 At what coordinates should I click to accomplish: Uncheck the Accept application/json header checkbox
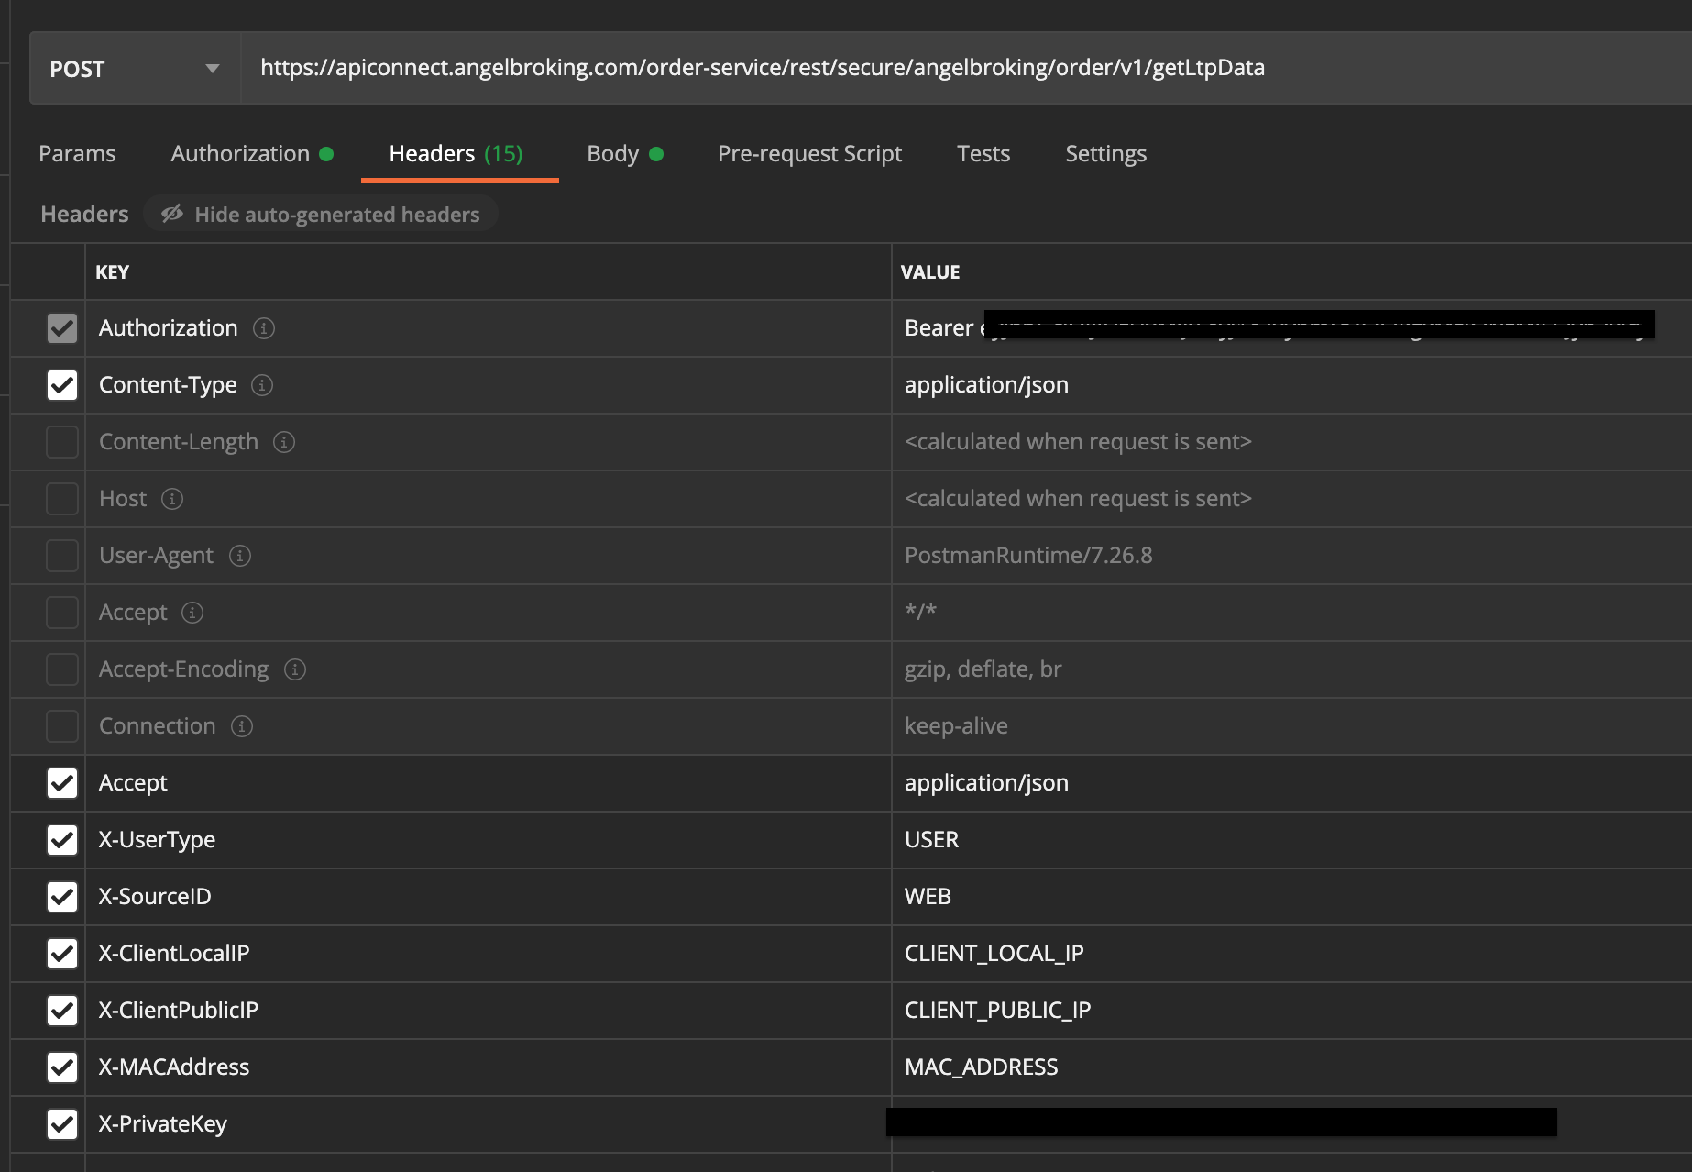pos(62,783)
